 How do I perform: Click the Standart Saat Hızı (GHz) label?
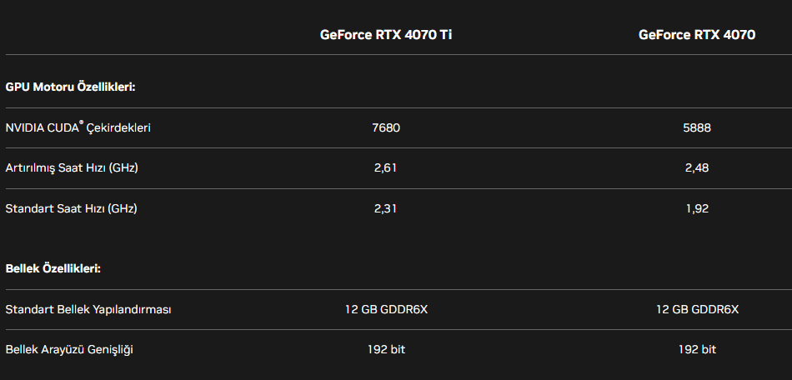71,208
